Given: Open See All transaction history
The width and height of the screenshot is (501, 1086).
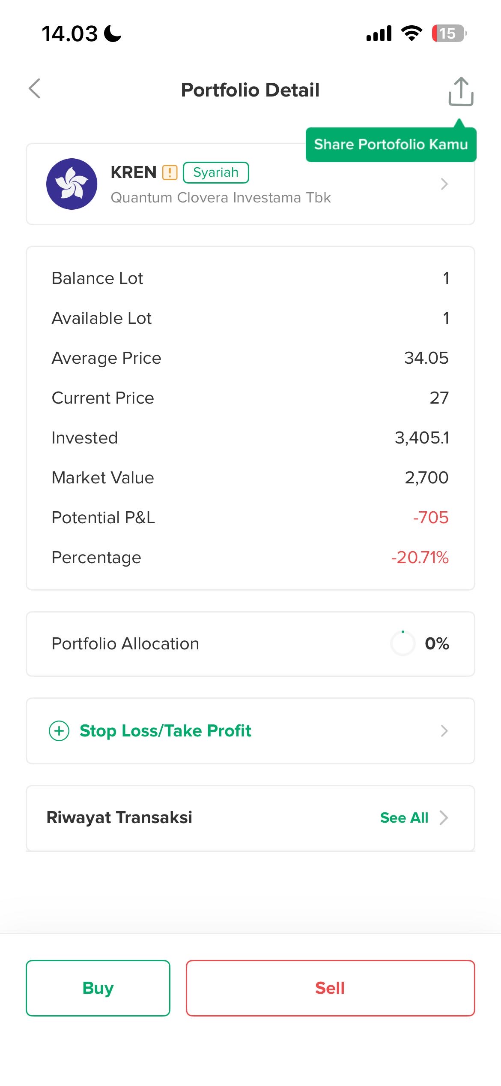Looking at the screenshot, I should (x=404, y=818).
